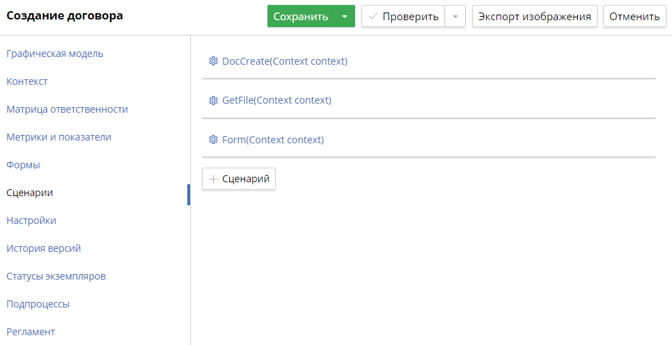Open the Сохранить dropdown arrow

[x=345, y=16]
